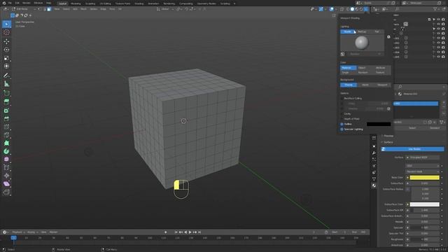
Task: Open white Subsurface Color swatch
Action: [x=425, y=204]
